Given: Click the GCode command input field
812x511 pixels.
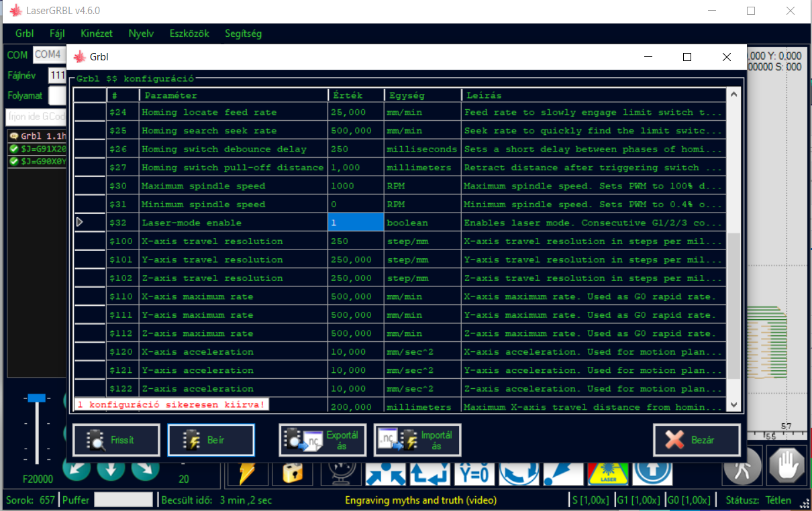Looking at the screenshot, I should pyautogui.click(x=36, y=117).
